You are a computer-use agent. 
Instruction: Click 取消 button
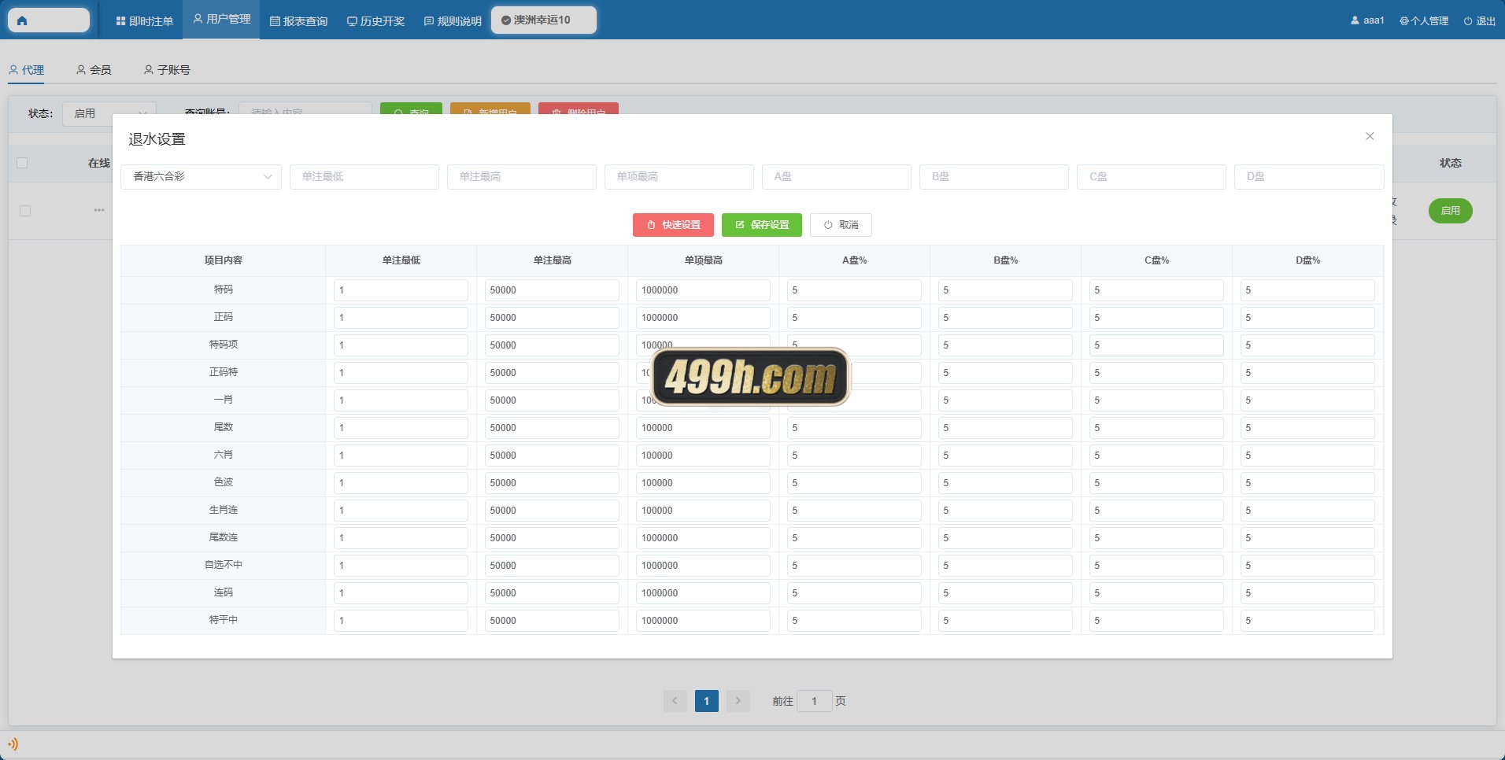pyautogui.click(x=841, y=225)
